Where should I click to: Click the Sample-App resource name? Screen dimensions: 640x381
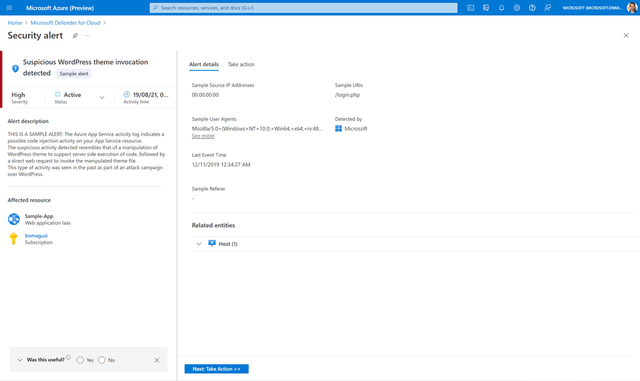coord(39,216)
